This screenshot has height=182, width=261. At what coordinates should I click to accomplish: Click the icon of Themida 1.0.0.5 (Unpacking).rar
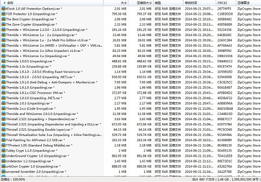pos(3,61)
